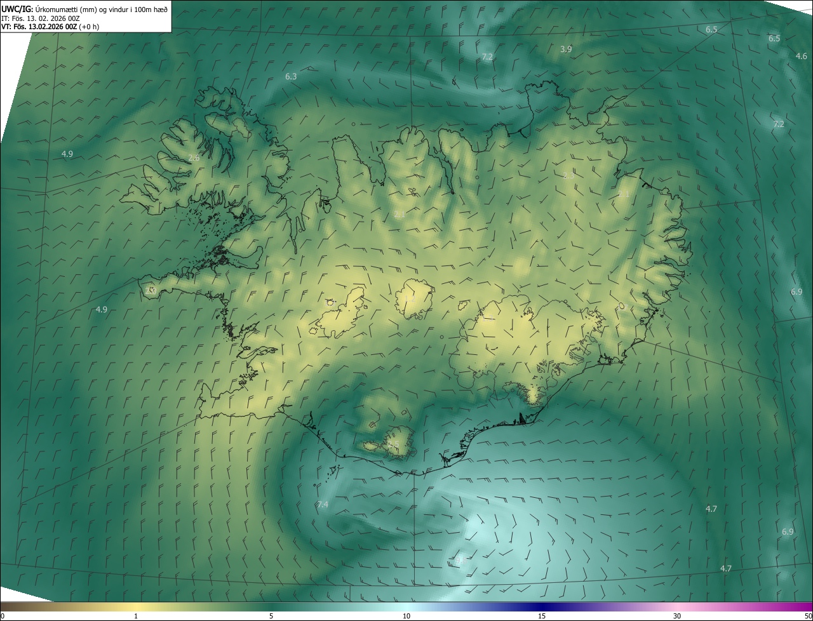Click the colorbar tick label 0
This screenshot has height=621, width=813.
(x=3, y=617)
